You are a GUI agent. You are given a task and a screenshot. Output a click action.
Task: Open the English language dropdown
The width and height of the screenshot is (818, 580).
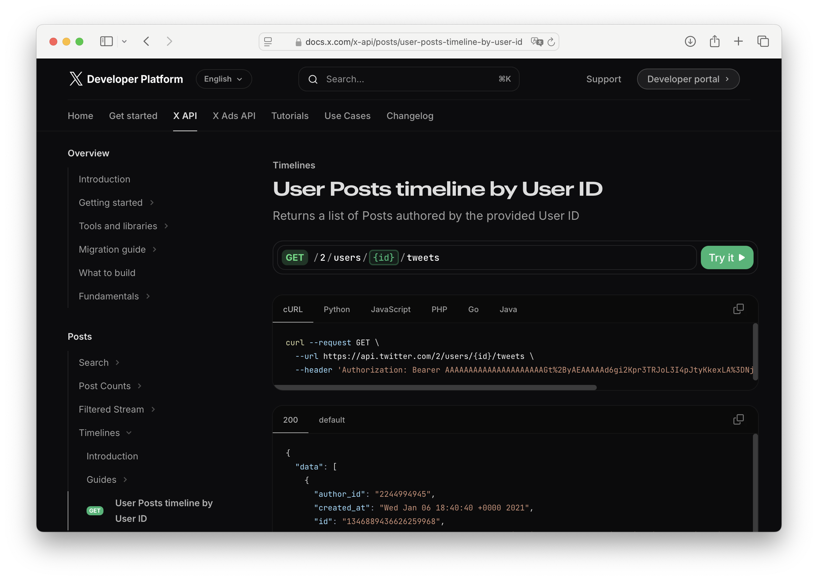click(x=223, y=79)
